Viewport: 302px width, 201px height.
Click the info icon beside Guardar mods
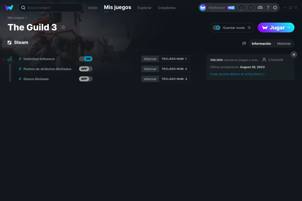point(249,28)
